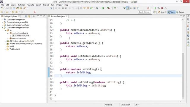
Task: Open the New wizard dropdown arrow
Action: tap(4, 8)
